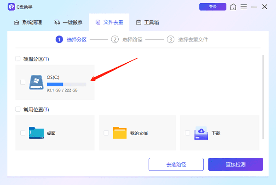This screenshot has width=276, height=185.
Task: Start scan with 直接检测 button
Action: point(236,164)
